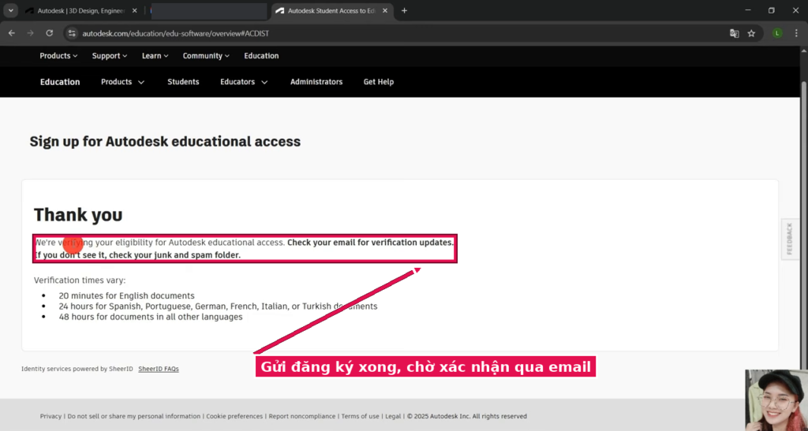Viewport: 808px width, 431px height.
Task: Open the Administrators page
Action: [316, 82]
